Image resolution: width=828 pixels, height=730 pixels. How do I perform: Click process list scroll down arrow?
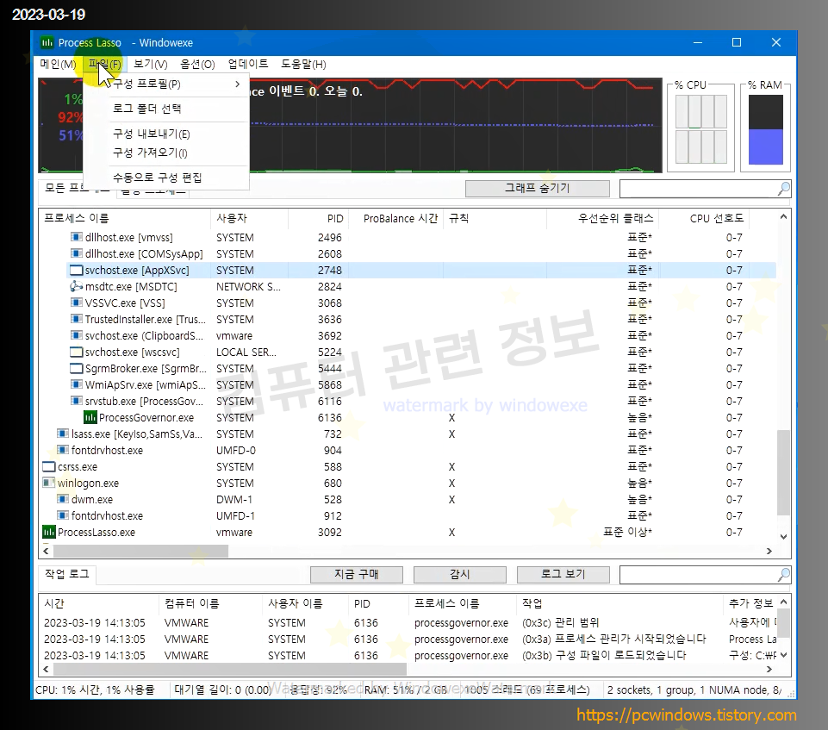(784, 537)
